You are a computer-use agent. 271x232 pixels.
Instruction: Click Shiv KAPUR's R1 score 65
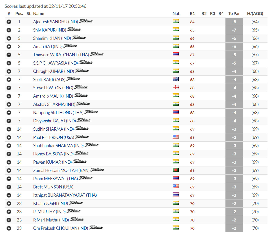pyautogui.click(x=192, y=30)
